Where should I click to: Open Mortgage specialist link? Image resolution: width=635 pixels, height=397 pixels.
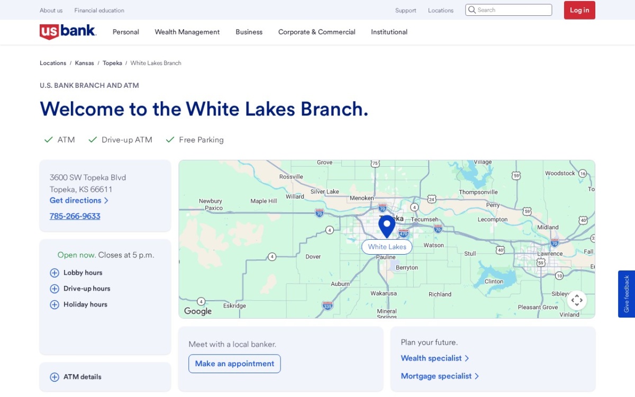coord(440,376)
